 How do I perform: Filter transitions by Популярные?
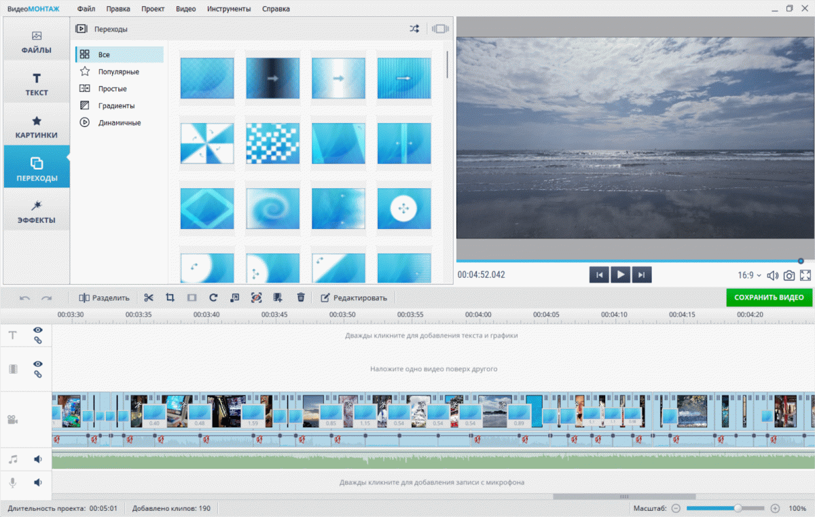point(119,71)
